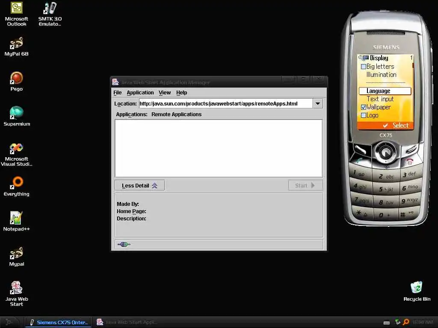Open MyPal 68 desktop shortcut
Image resolution: width=438 pixels, height=328 pixels.
coord(17,46)
